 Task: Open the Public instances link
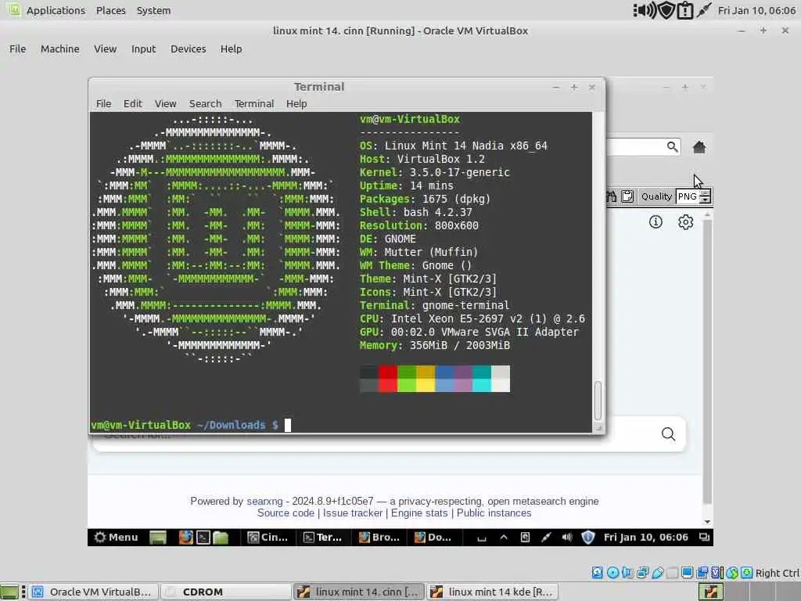(x=494, y=513)
